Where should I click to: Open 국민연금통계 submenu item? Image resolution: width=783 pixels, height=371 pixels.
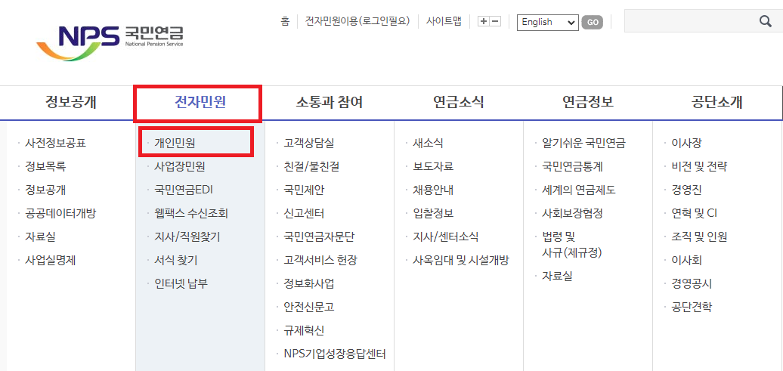(x=573, y=167)
